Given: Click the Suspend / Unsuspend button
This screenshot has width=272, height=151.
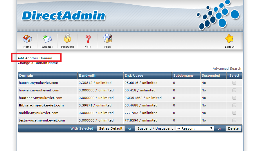Looking at the screenshot, I should tap(155, 128).
